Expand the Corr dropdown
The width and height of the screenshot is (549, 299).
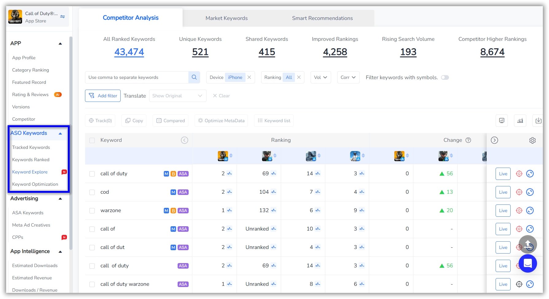click(348, 77)
